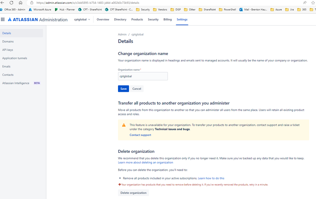This screenshot has width=316, height=199.
Task: Select the Settings tab
Action: [182, 19]
